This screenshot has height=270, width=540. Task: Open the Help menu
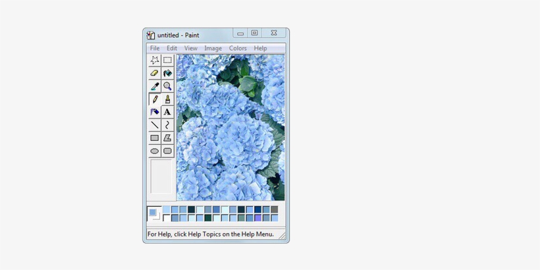(260, 48)
